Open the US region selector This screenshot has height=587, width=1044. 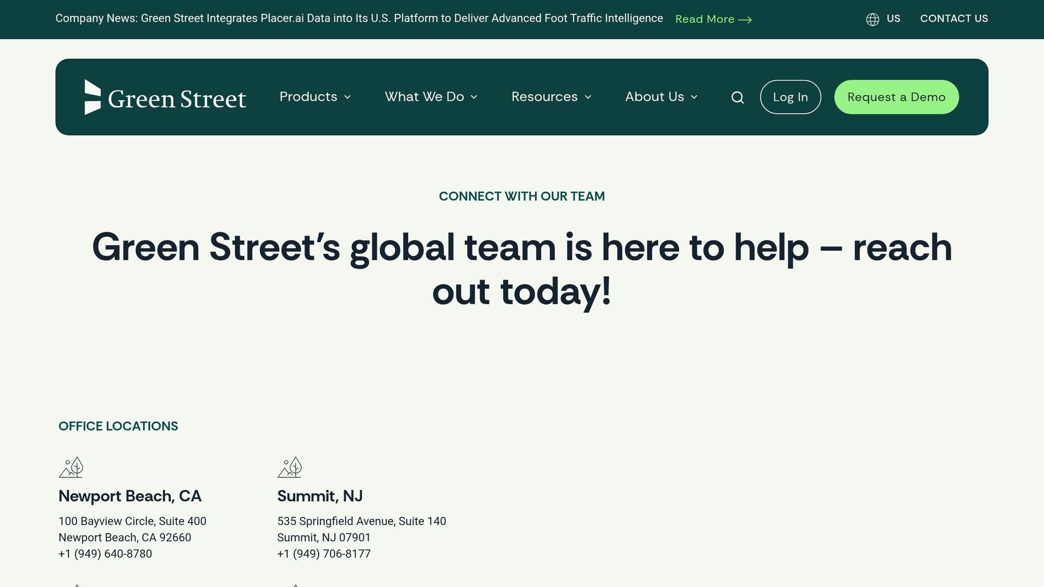point(893,19)
